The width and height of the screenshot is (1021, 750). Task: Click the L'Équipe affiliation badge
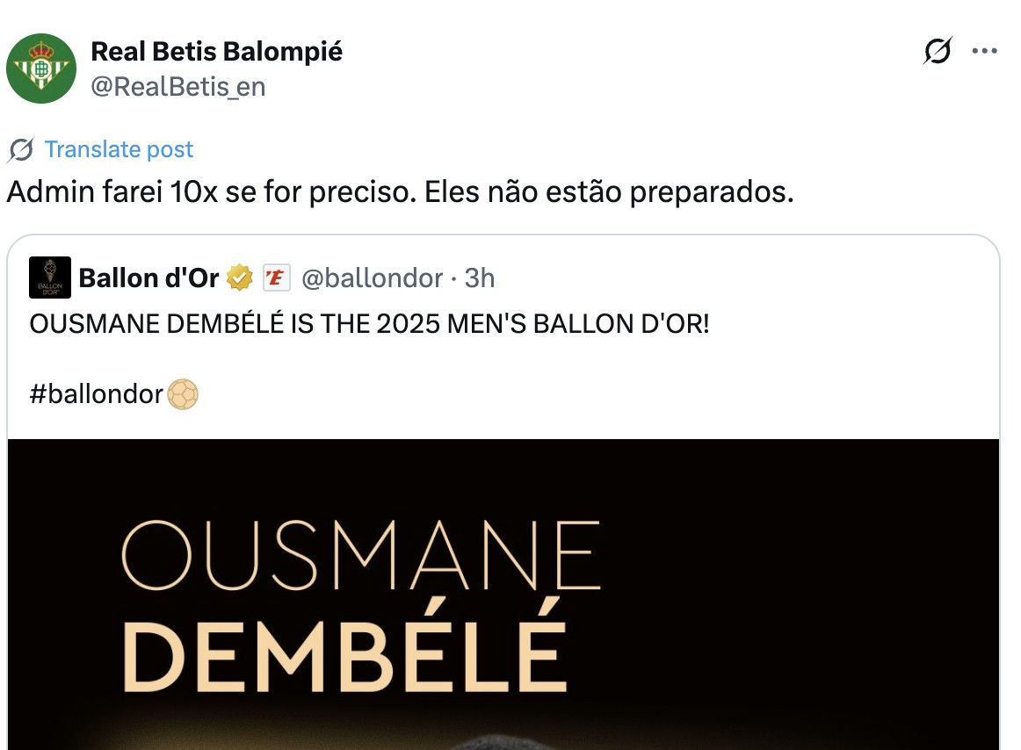coord(277,278)
